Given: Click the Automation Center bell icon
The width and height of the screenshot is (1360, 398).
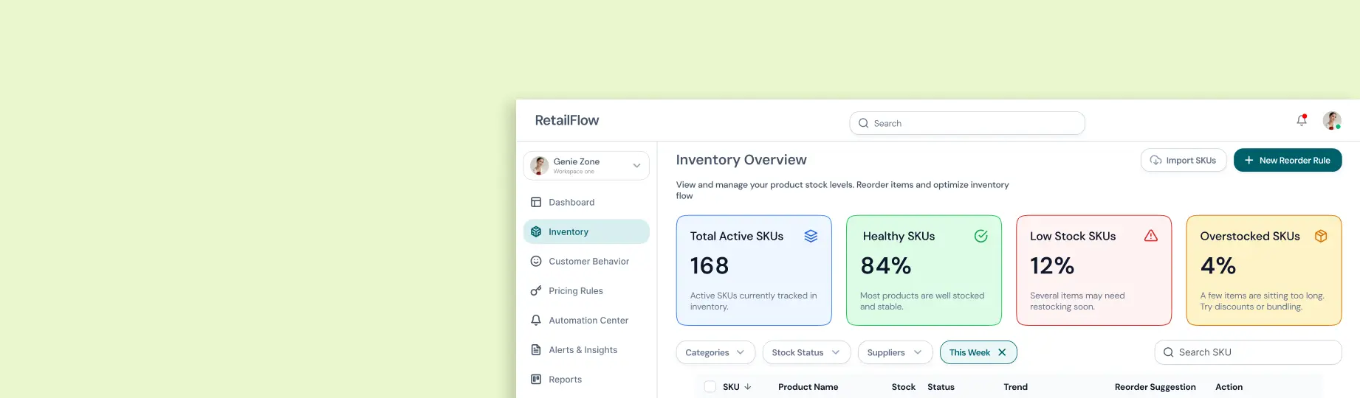Looking at the screenshot, I should coord(536,320).
